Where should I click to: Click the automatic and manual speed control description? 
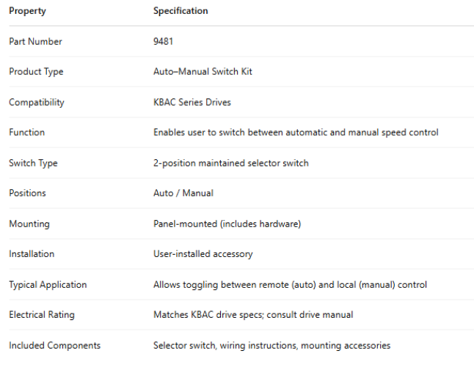(x=296, y=133)
